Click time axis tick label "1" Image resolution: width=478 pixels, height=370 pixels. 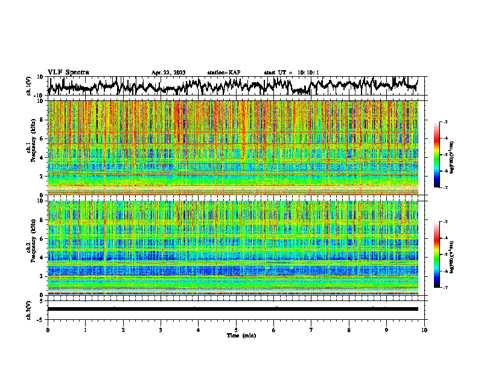[x=85, y=330]
